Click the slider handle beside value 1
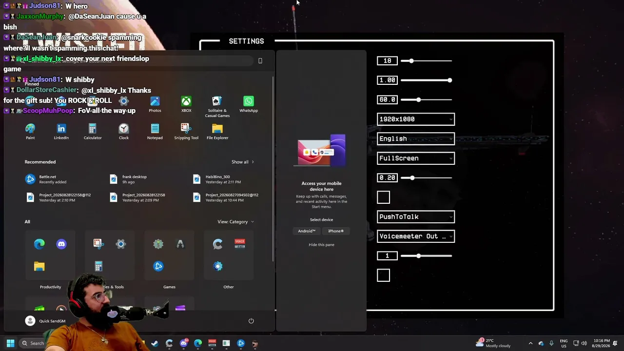 coord(418,255)
